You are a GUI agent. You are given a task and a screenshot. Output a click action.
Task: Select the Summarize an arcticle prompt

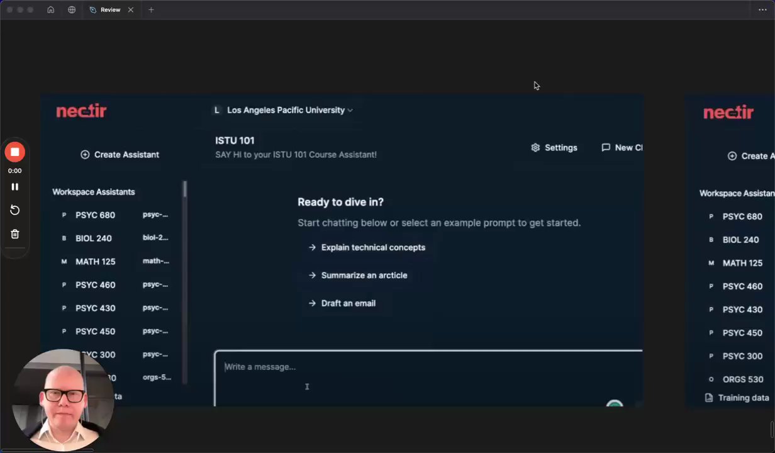point(358,276)
